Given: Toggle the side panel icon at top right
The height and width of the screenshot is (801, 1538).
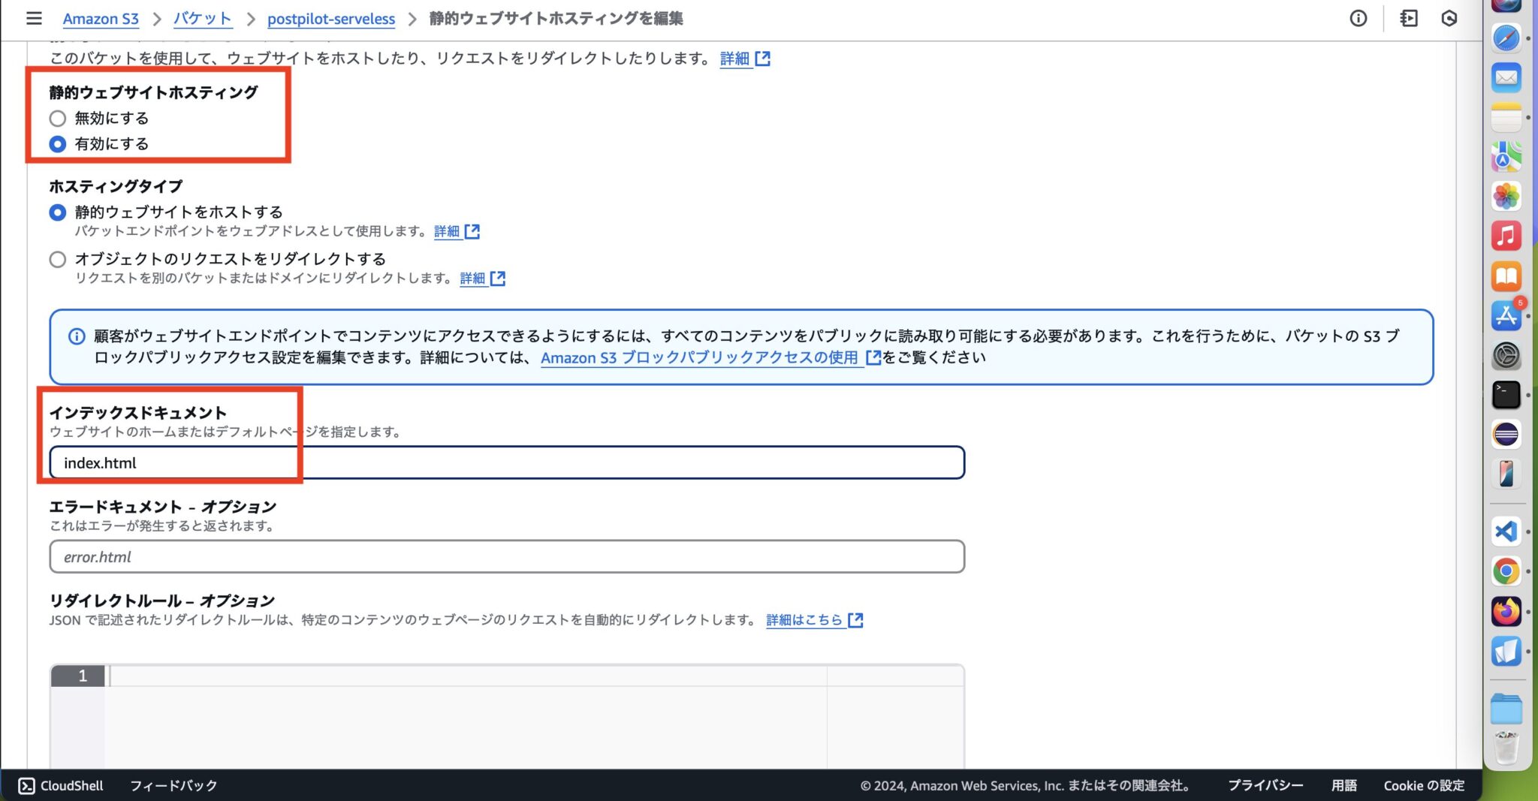Looking at the screenshot, I should coord(1408,19).
